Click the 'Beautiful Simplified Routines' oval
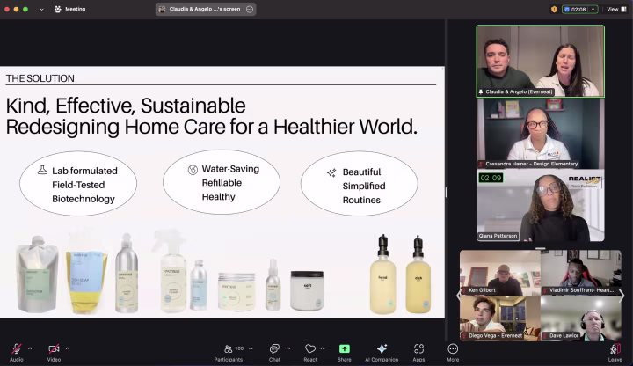Viewport: 633px width, 366px height. point(359,184)
